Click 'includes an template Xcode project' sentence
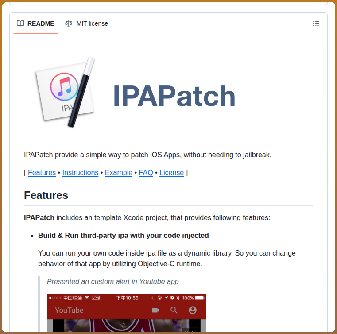This screenshot has width=337, height=334. (x=147, y=218)
